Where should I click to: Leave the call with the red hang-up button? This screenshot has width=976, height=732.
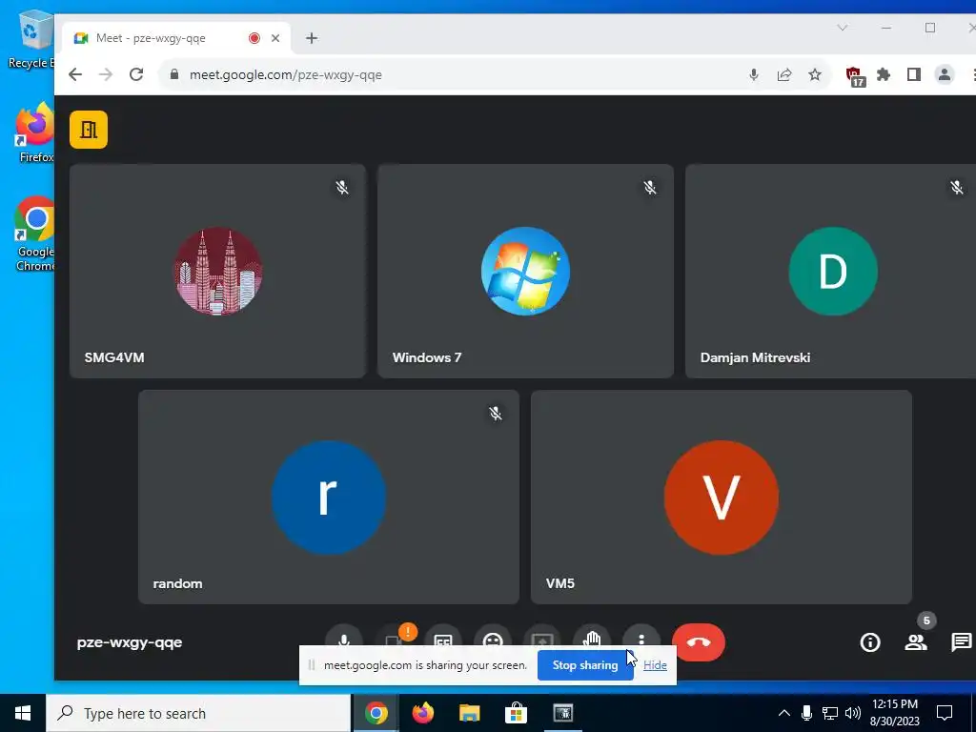coord(699,641)
